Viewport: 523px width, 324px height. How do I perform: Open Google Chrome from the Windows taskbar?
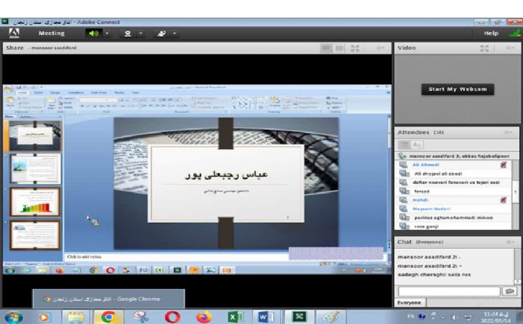tap(108, 317)
